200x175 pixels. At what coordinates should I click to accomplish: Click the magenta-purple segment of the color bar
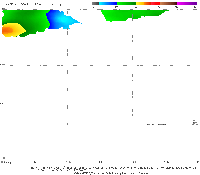(x=187, y=3)
